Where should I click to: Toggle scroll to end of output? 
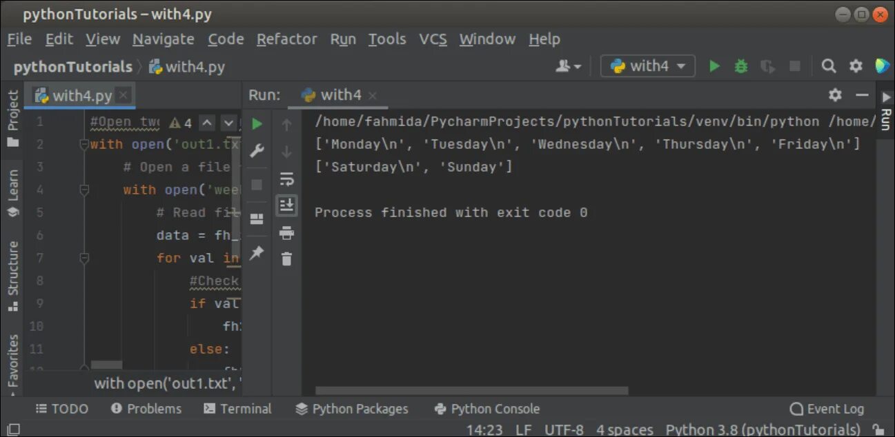[287, 205]
